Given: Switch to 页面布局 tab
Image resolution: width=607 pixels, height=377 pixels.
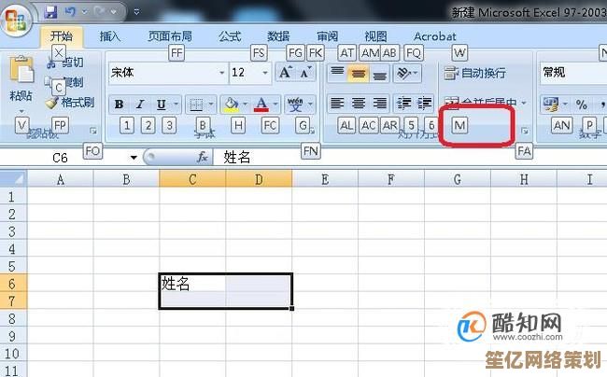Looking at the screenshot, I should tap(170, 36).
